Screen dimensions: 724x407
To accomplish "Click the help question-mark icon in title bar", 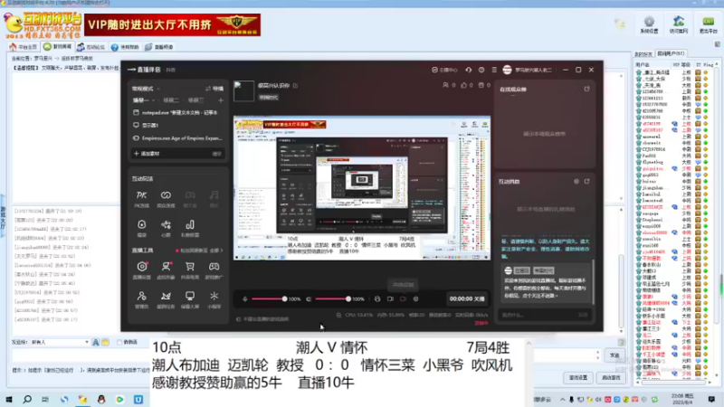I will point(481,70).
